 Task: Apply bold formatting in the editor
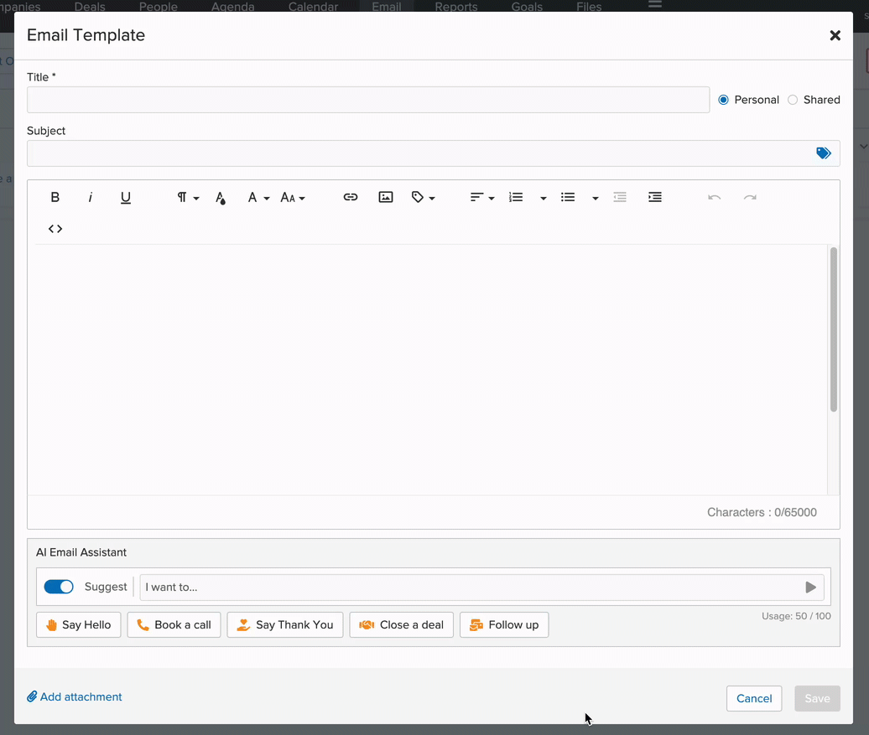[x=55, y=197]
